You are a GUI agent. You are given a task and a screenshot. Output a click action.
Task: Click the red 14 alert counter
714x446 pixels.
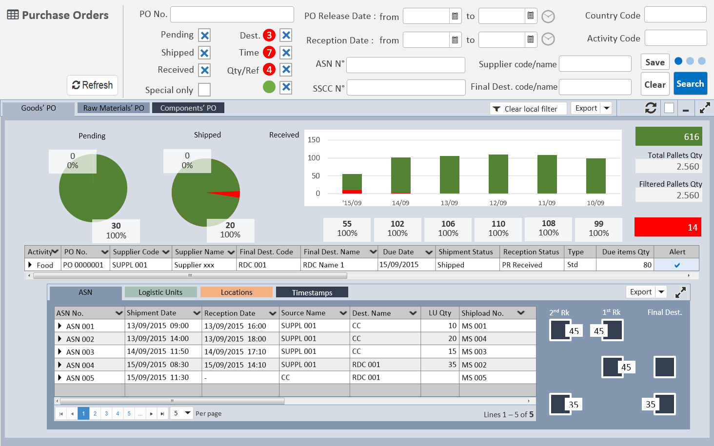(x=668, y=227)
